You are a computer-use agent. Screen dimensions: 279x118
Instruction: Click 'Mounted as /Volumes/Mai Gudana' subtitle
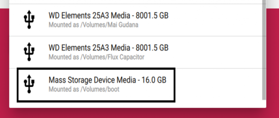[93, 25]
